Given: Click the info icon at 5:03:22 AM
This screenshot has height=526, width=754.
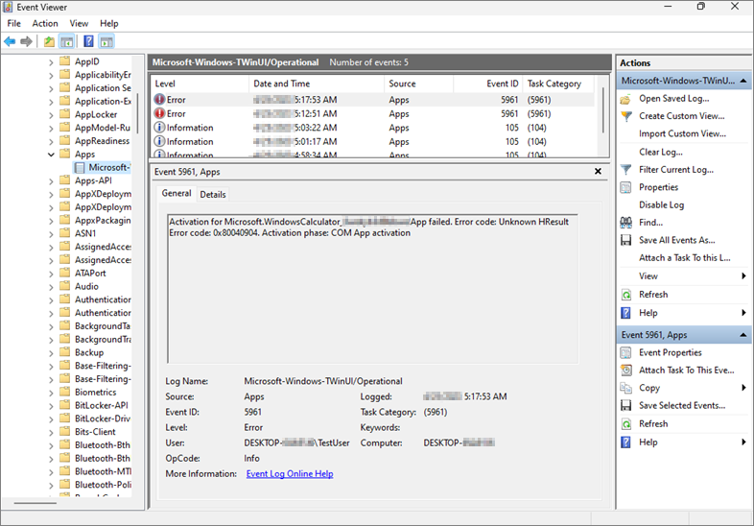Looking at the screenshot, I should click(x=159, y=128).
